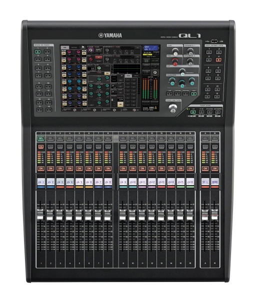Select the HIGH MID equalizer band key
This screenshot has height=301, width=256.
tap(185, 94)
